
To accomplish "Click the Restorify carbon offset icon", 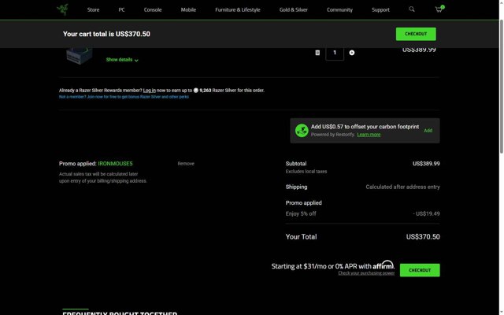I will click(302, 131).
